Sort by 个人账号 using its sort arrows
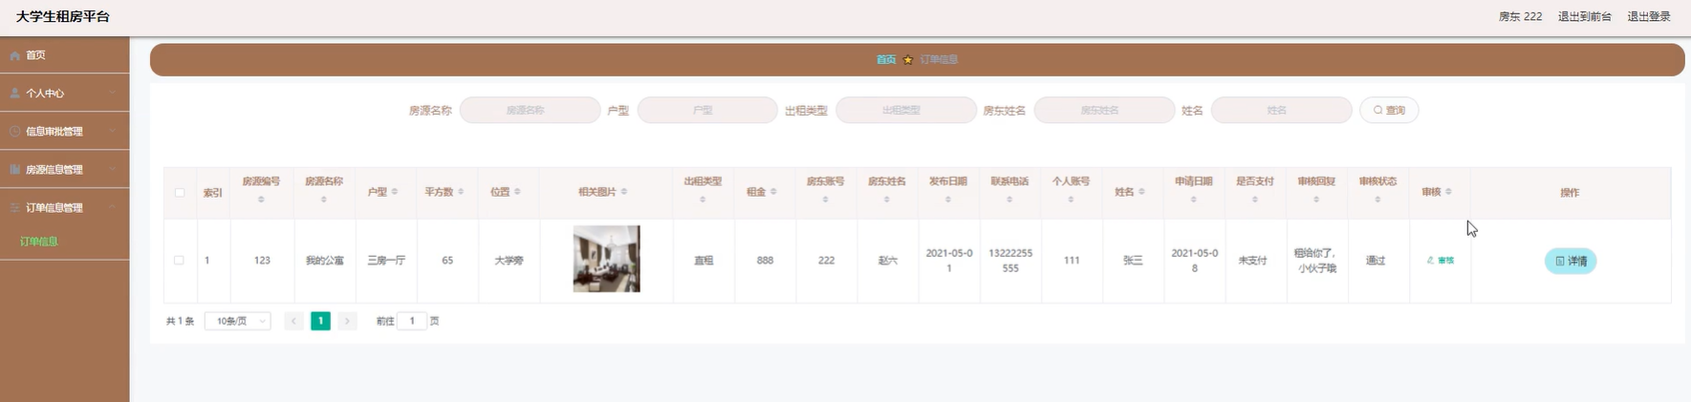1691x402 pixels. click(x=1071, y=200)
